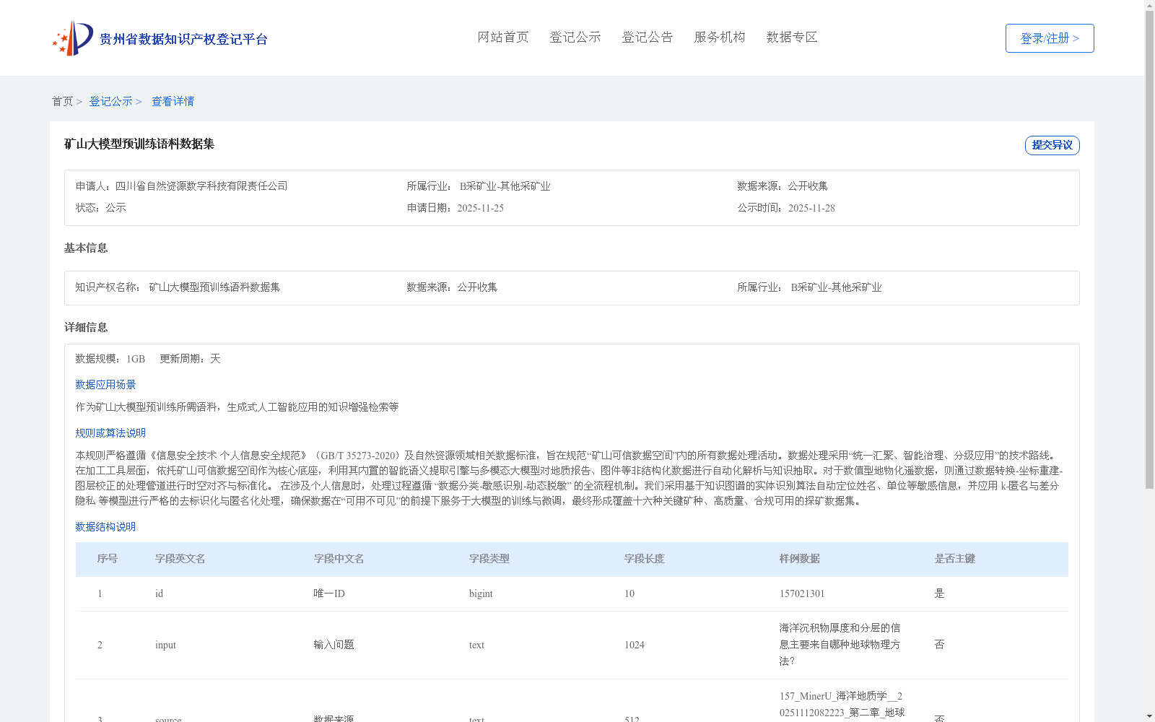
Task: Open the 登记公示 navigation menu item
Action: click(575, 37)
